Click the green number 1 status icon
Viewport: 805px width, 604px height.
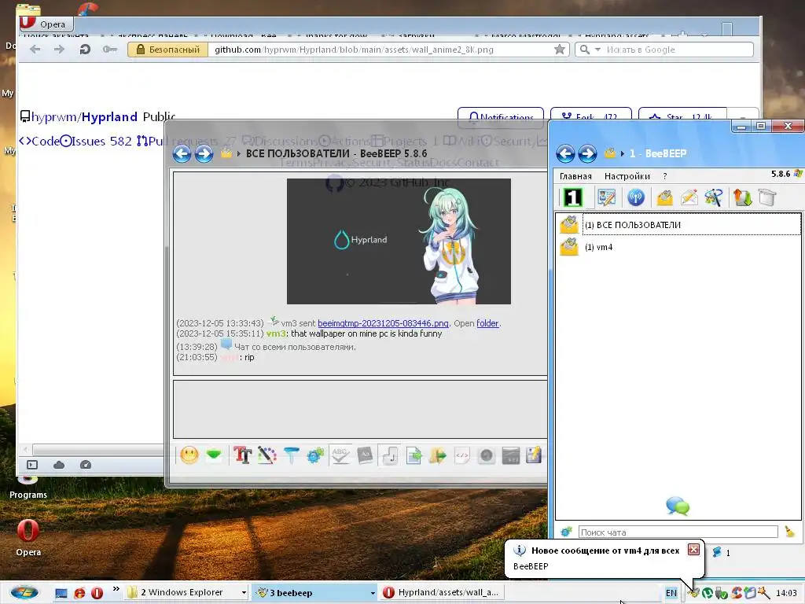coord(573,197)
